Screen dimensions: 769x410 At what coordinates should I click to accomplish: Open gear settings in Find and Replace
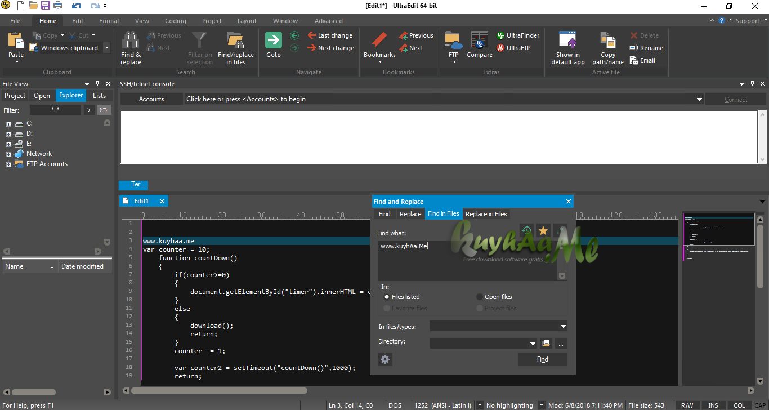pyautogui.click(x=385, y=359)
